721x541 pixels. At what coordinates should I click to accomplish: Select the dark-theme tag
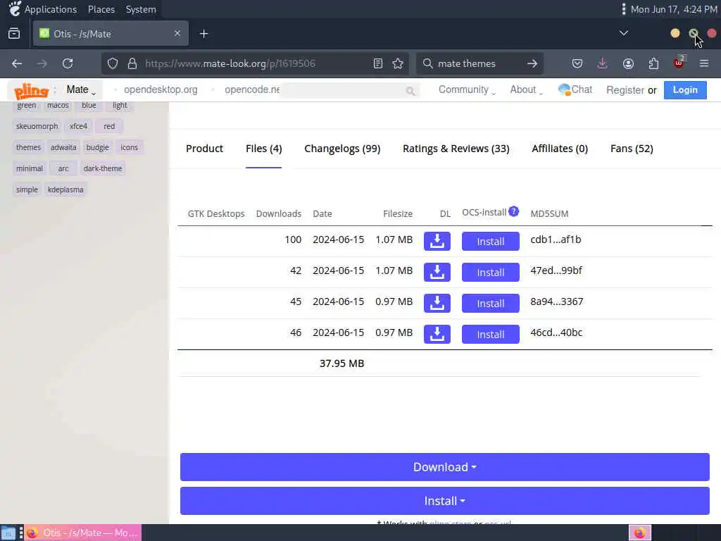pyautogui.click(x=103, y=168)
